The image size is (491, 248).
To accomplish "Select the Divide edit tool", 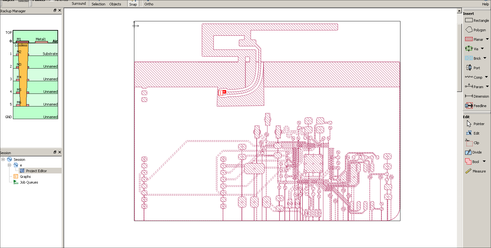I will coord(473,152).
